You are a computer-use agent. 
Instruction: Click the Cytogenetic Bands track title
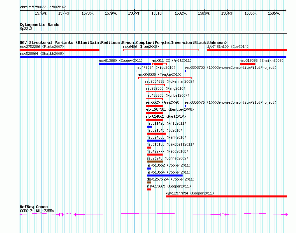tap(40, 25)
